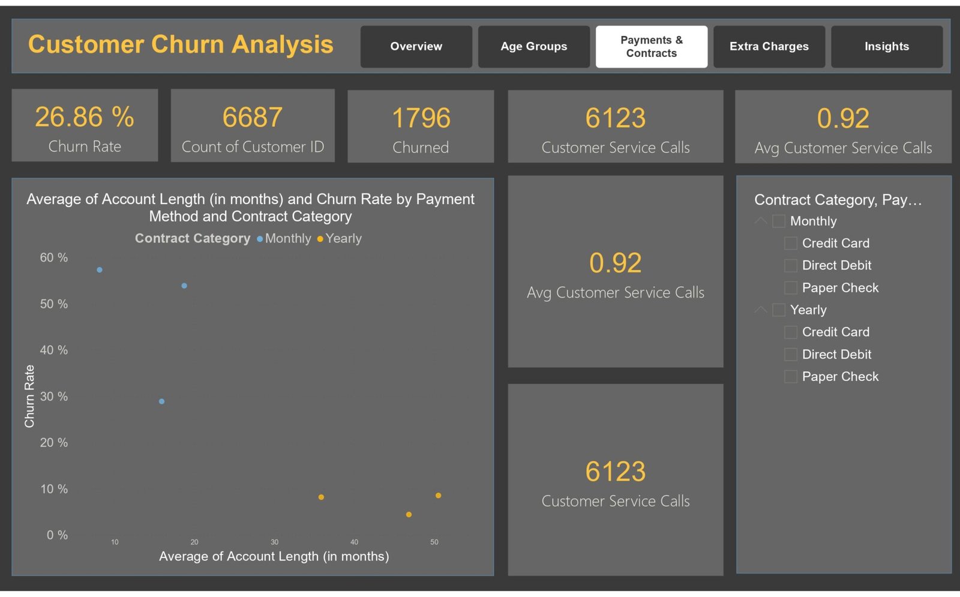This screenshot has height=597, width=960.
Task: Select Paper Check under the Monthly group
Action: pyautogui.click(x=791, y=288)
